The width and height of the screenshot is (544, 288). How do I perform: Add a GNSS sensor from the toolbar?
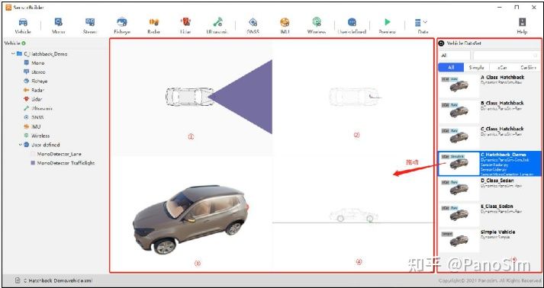[253, 26]
